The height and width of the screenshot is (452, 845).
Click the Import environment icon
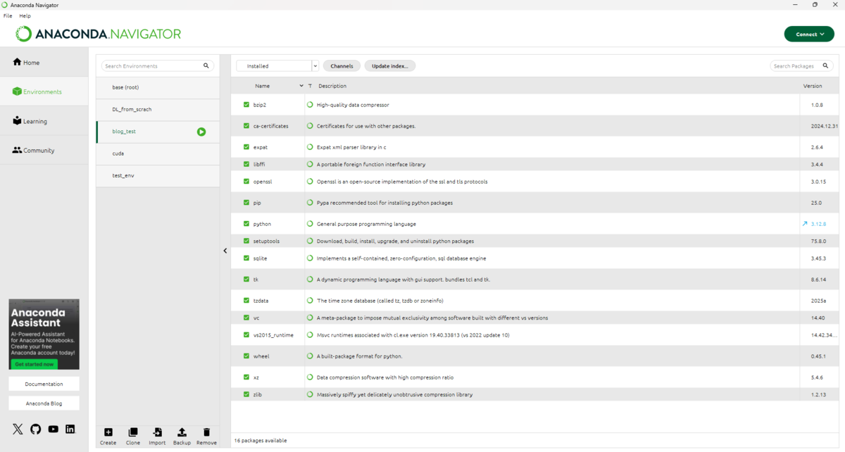(157, 432)
